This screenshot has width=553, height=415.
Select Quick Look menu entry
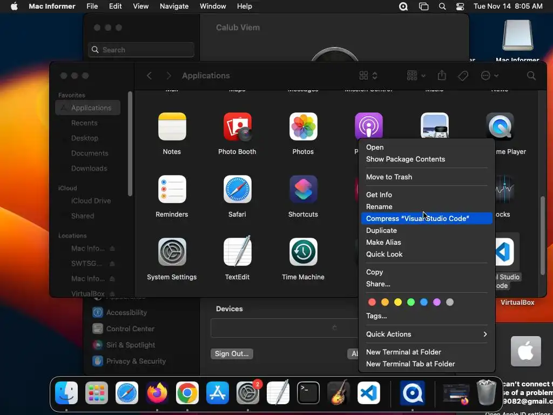(427, 254)
